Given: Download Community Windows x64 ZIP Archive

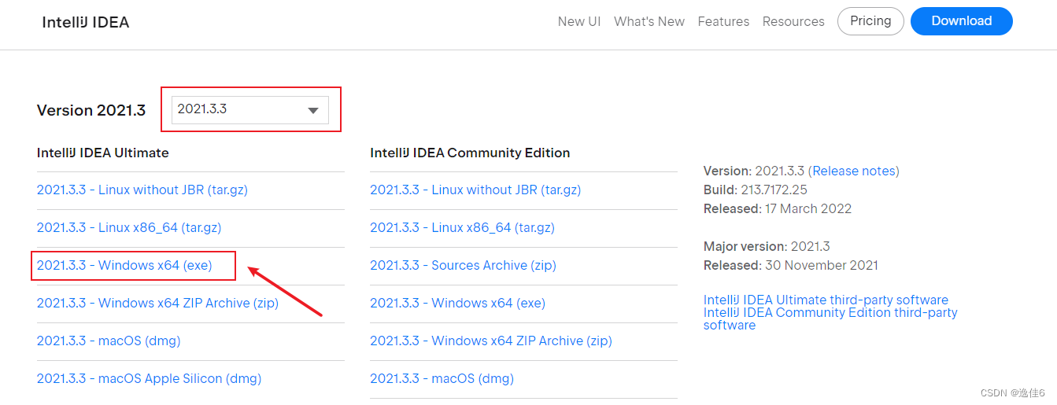Looking at the screenshot, I should point(491,341).
